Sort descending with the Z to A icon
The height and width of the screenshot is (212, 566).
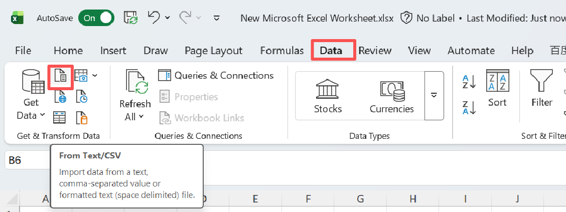tap(469, 108)
